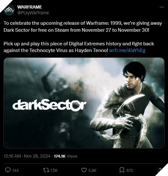Open the three-dot more options menu
Image resolution: width=168 pixels, height=176 pixels.
pos(162,7)
